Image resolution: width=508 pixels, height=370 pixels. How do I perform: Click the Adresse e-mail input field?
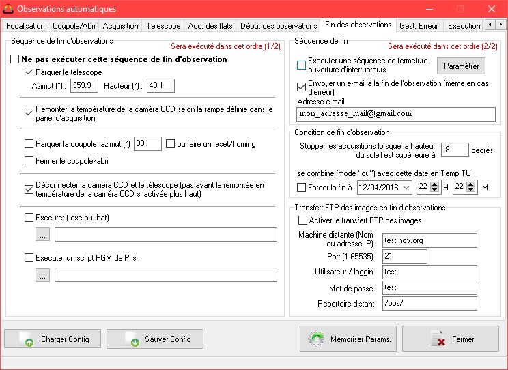[396, 113]
